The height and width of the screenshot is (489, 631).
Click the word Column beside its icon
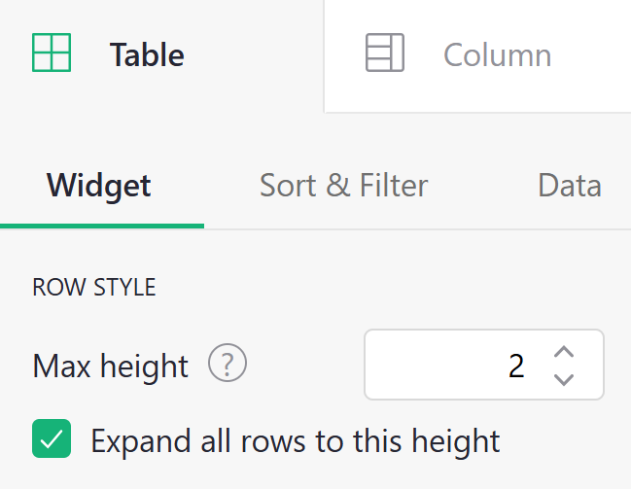click(497, 54)
